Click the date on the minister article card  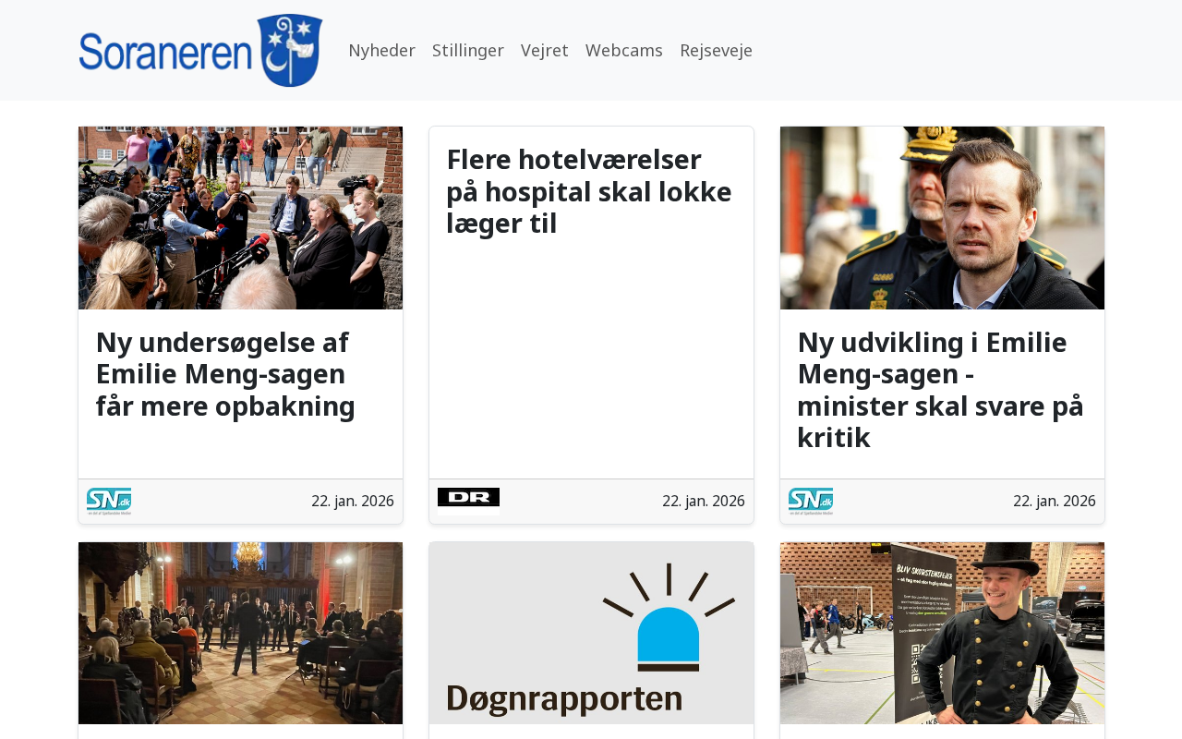click(1055, 501)
